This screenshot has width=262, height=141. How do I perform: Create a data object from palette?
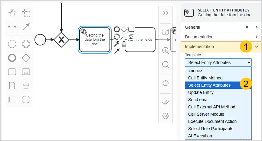[x=12, y=86]
